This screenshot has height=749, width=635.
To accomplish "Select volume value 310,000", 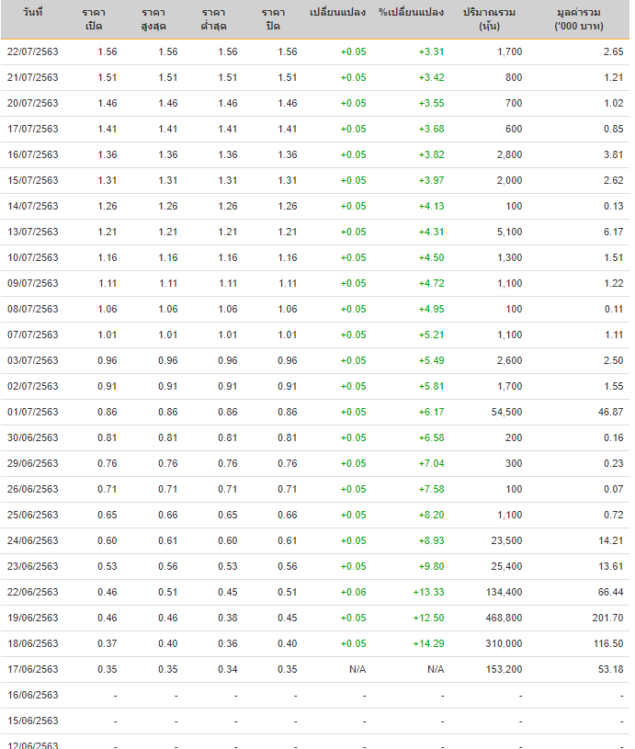I will 504,644.
